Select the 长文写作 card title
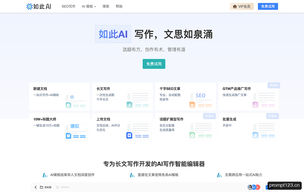 pyautogui.click(x=103, y=89)
